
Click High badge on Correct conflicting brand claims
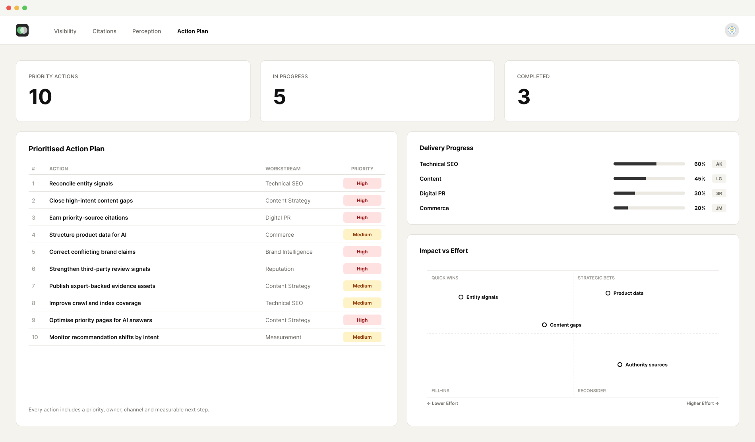[x=362, y=252]
